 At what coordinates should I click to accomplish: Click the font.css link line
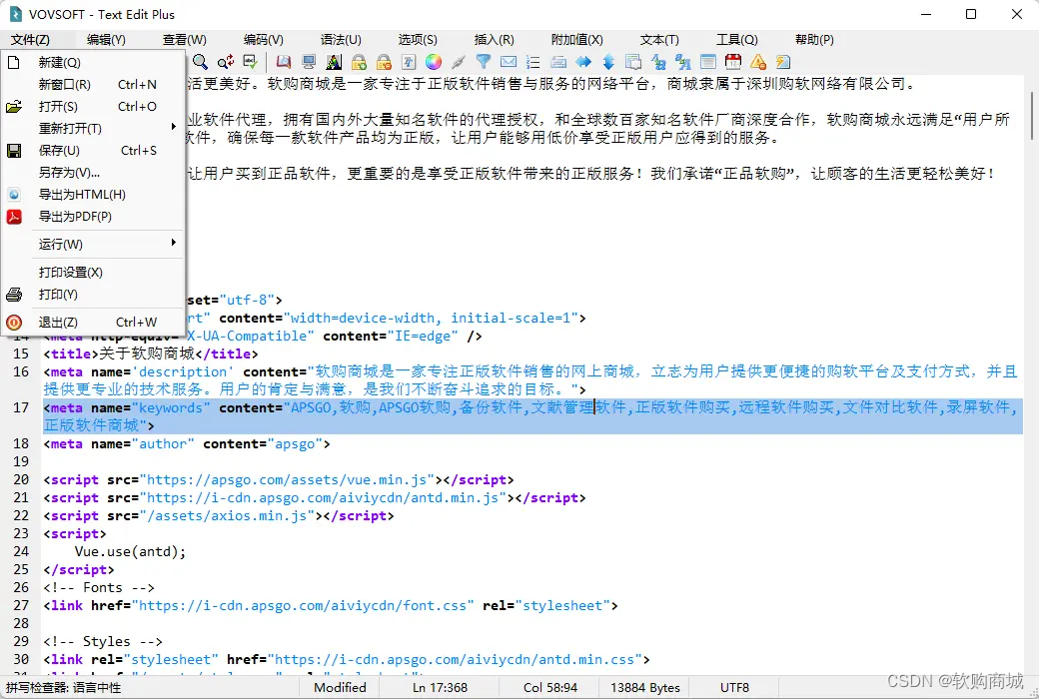[331, 605]
